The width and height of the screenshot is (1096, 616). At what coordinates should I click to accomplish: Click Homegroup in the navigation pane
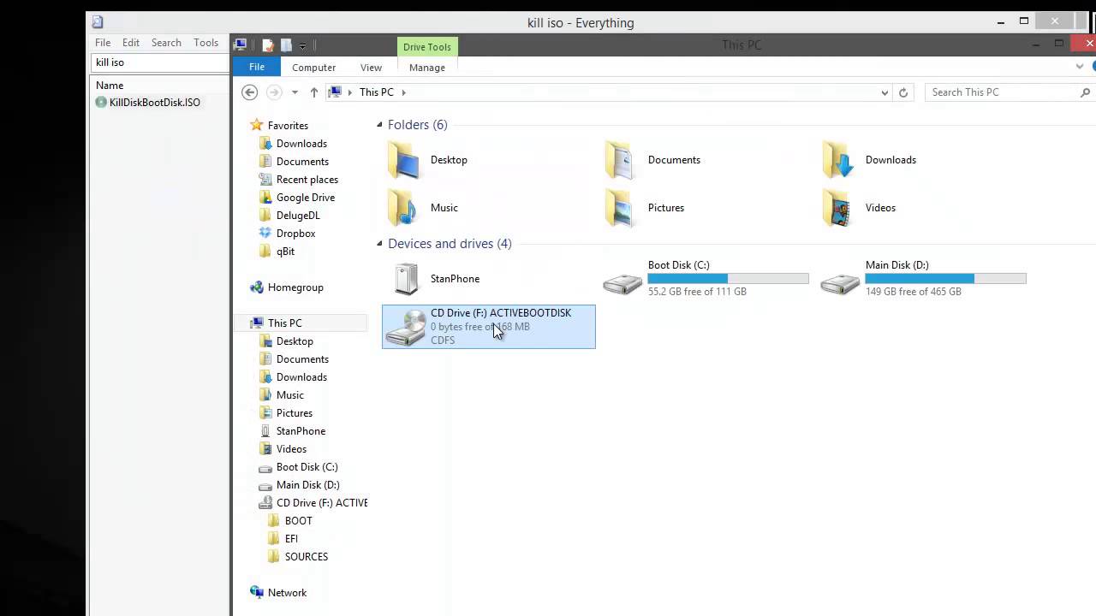[295, 287]
